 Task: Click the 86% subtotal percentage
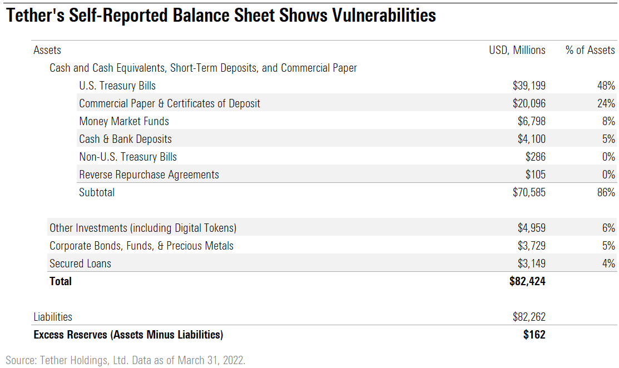pos(605,192)
